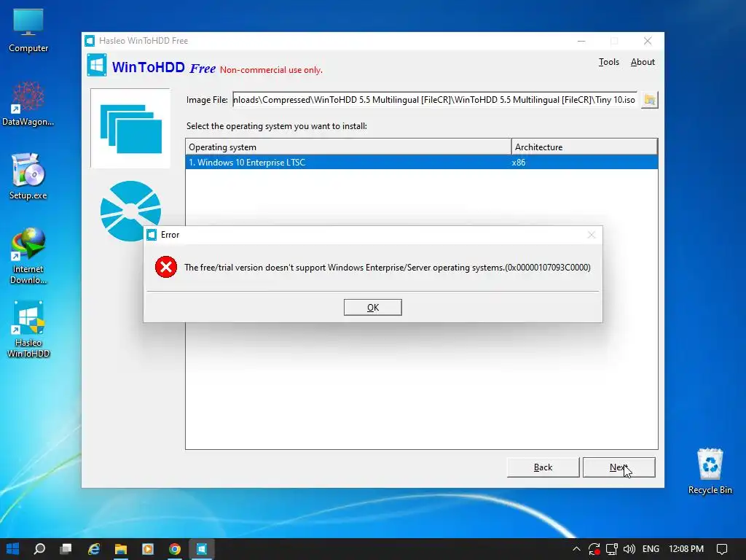
Task: Close the Error dialog with X
Action: coord(591,235)
